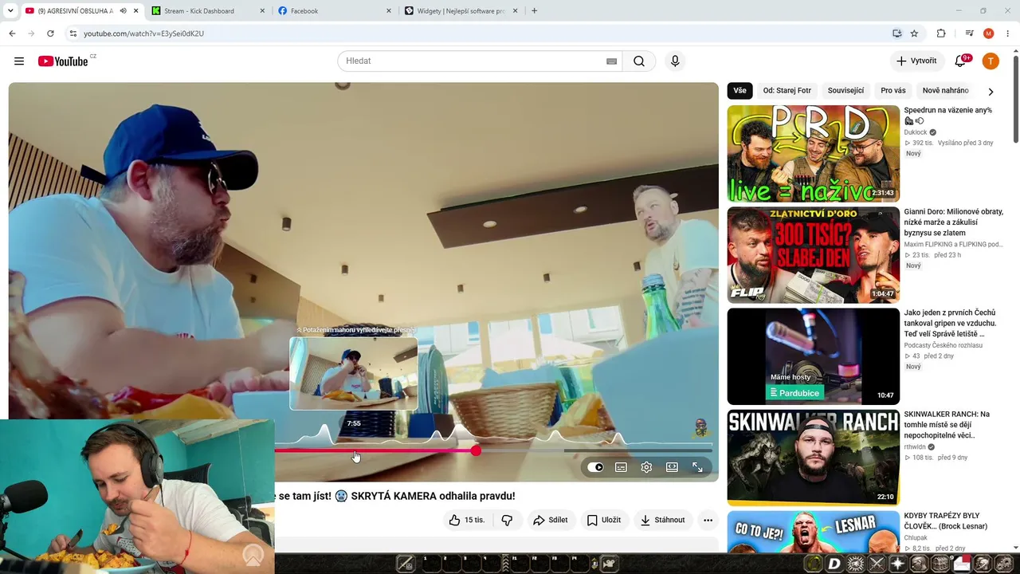Screen dimensions: 1020x574
Task: Click the camera icon in the game bar
Action: pyautogui.click(x=607, y=564)
